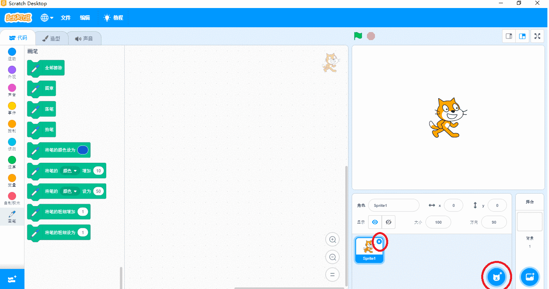Select the stage backdrop thumbnail
Viewport: 549px width, 289px height.
530,222
